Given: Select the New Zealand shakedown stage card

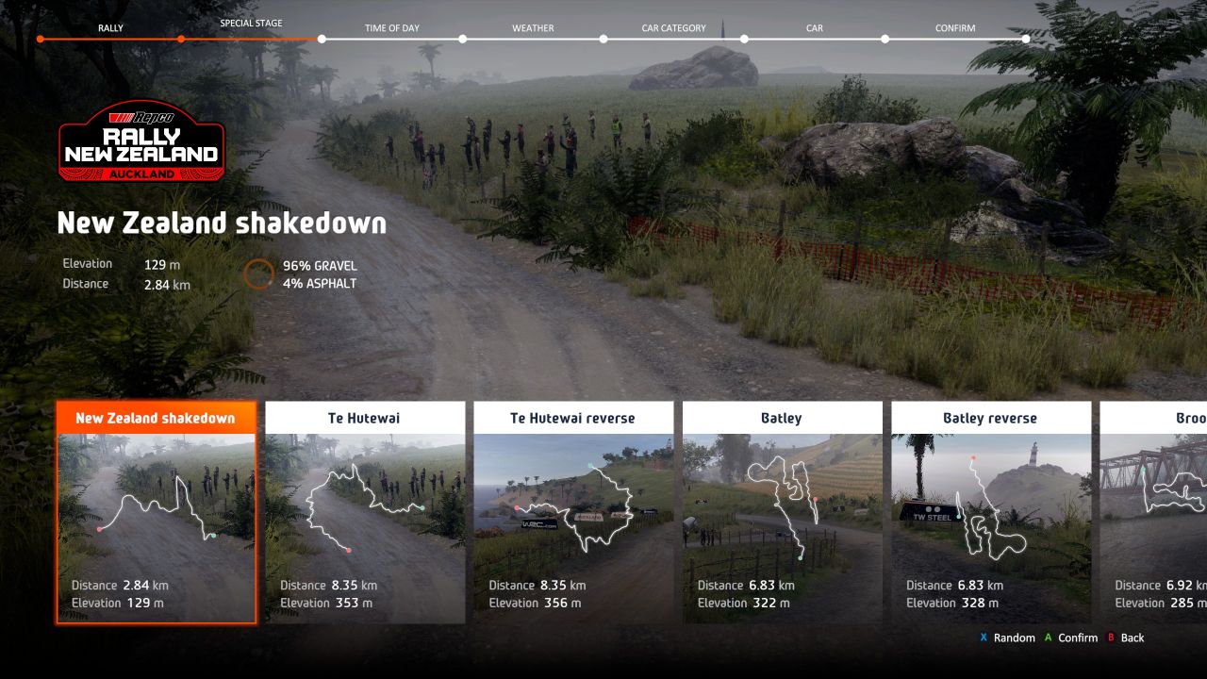Looking at the screenshot, I should pos(156,512).
